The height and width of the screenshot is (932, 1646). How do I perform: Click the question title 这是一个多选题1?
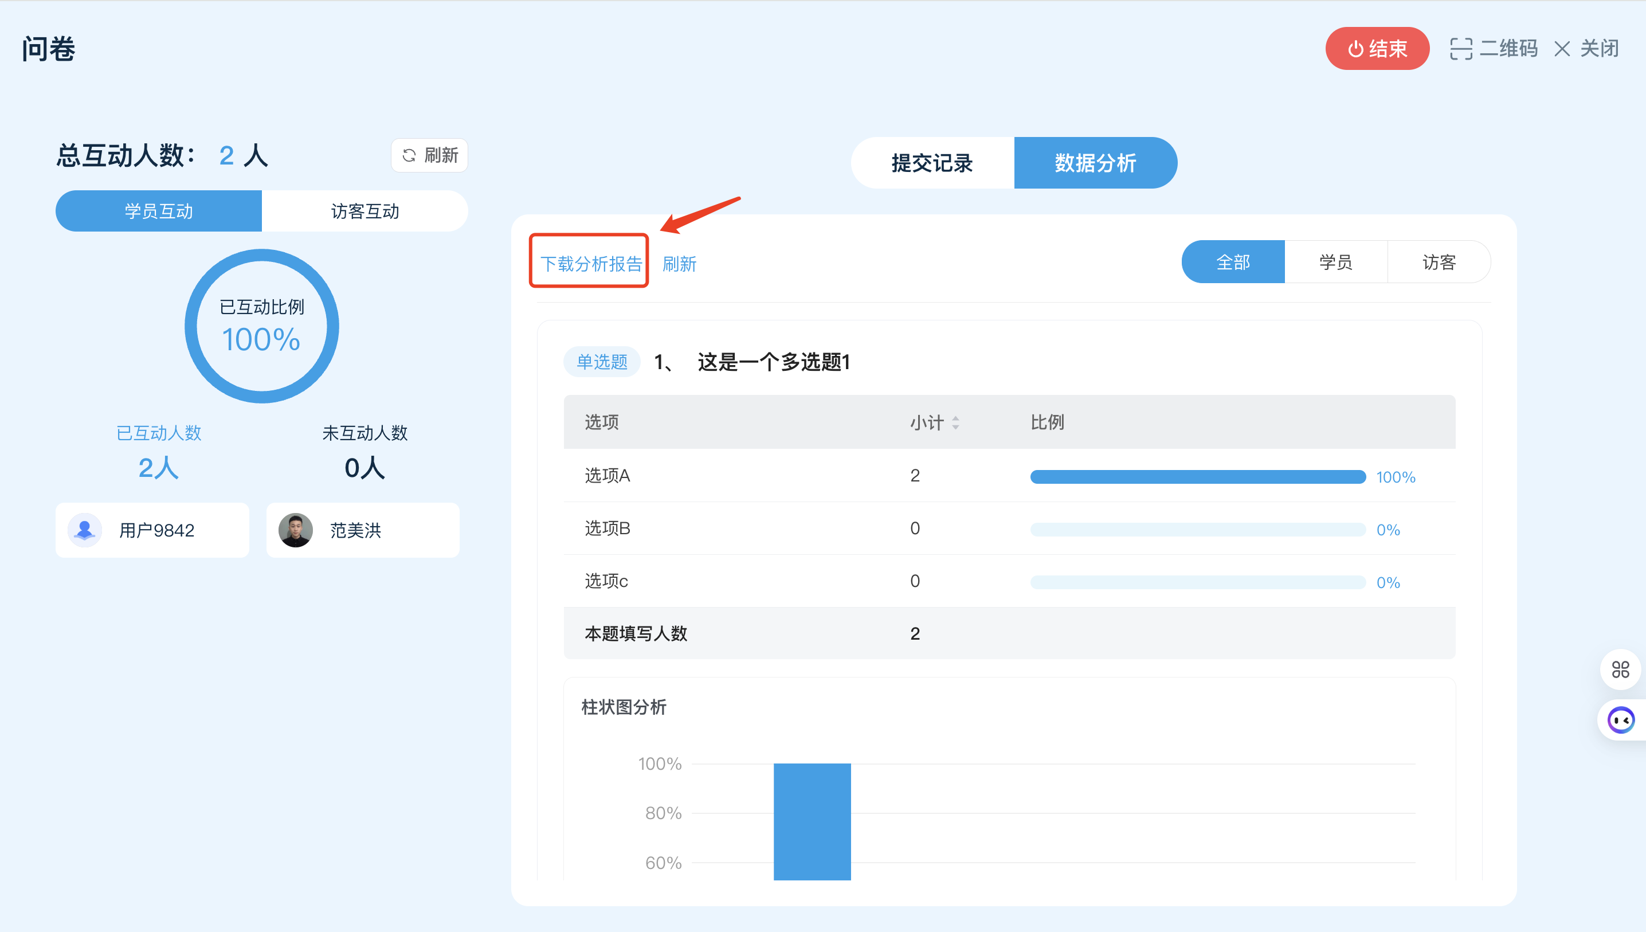[773, 362]
